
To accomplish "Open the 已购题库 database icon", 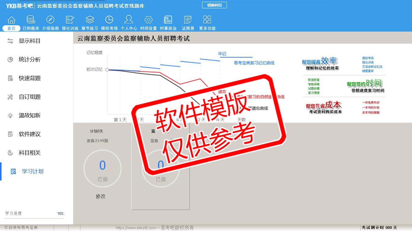I will [x=31, y=20].
